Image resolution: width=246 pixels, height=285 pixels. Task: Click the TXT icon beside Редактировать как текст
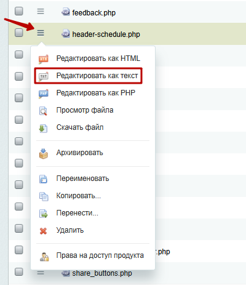pyautogui.click(x=43, y=76)
